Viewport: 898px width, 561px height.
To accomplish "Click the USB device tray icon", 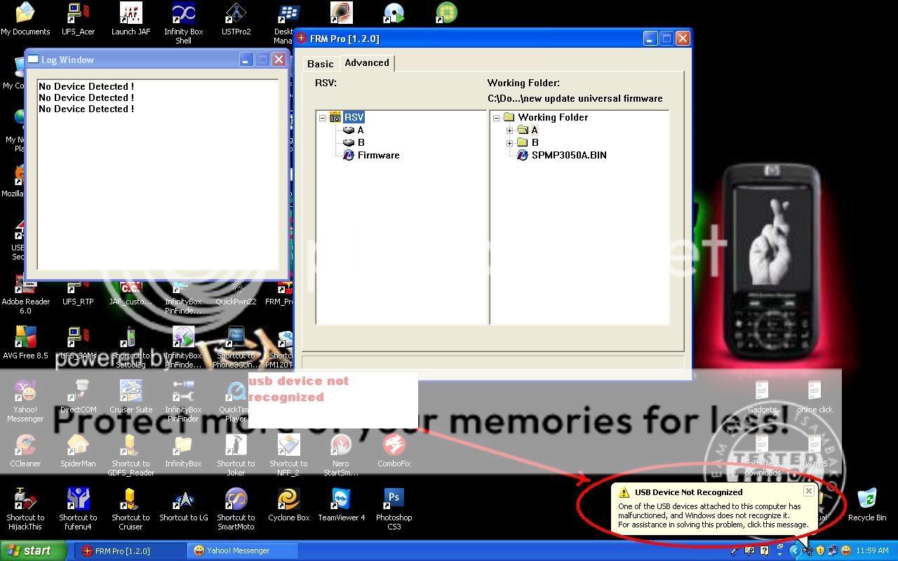I will (x=807, y=551).
